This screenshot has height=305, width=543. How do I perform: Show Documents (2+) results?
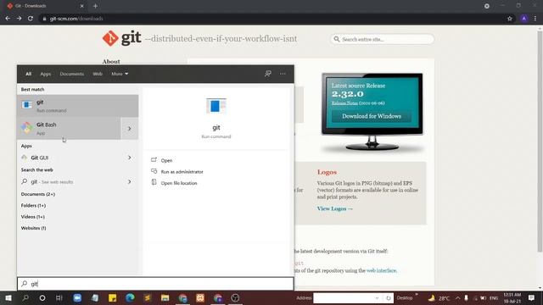[x=37, y=194]
